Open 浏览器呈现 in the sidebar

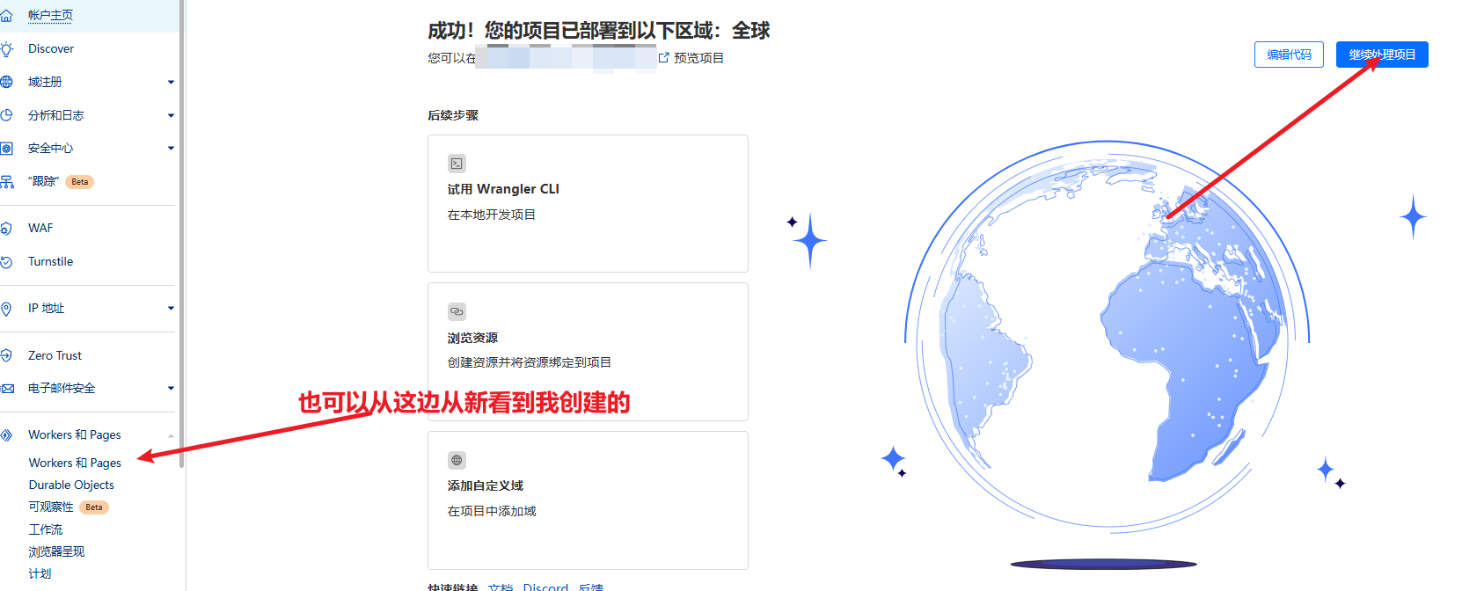click(56, 551)
